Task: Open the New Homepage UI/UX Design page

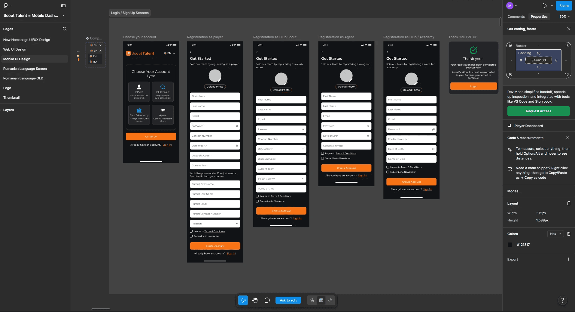Action: tap(27, 40)
